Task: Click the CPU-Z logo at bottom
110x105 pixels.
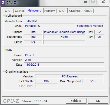Action: tap(11, 101)
